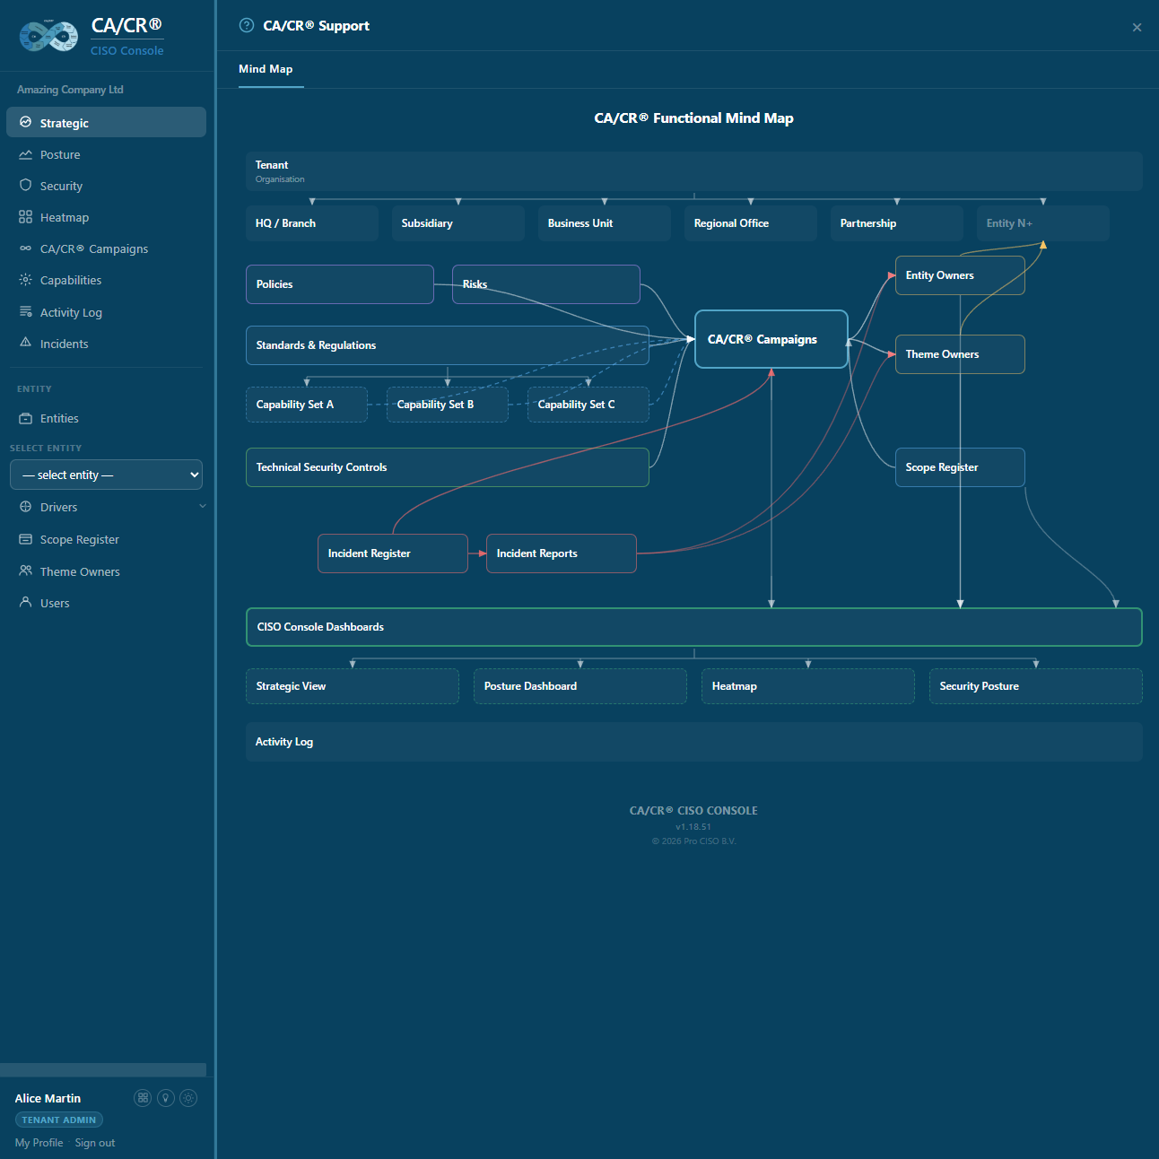Select the HQ / Branch node
The image size is (1159, 1159).
point(312,223)
